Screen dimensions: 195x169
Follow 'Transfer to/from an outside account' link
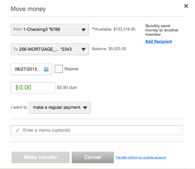[141, 157]
